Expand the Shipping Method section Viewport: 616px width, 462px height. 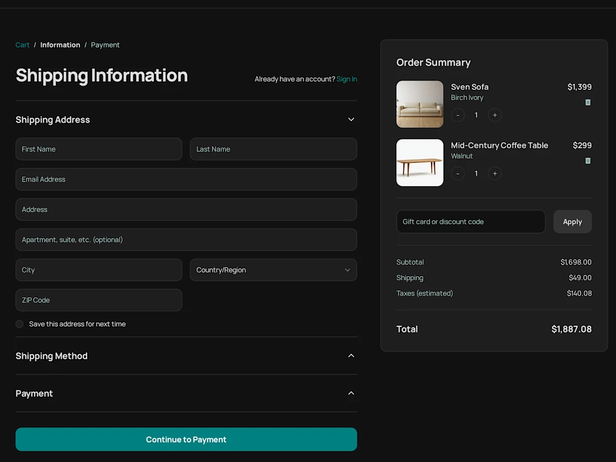[351, 356]
